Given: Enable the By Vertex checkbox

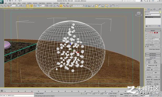Looking at the screenshot, I should [x=146, y=35].
